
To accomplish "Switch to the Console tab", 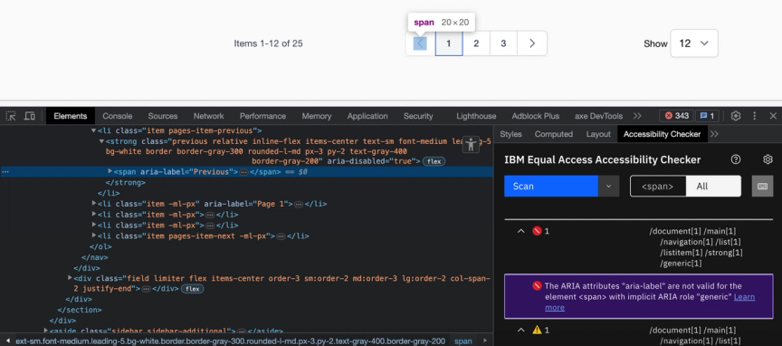I will 117,116.
